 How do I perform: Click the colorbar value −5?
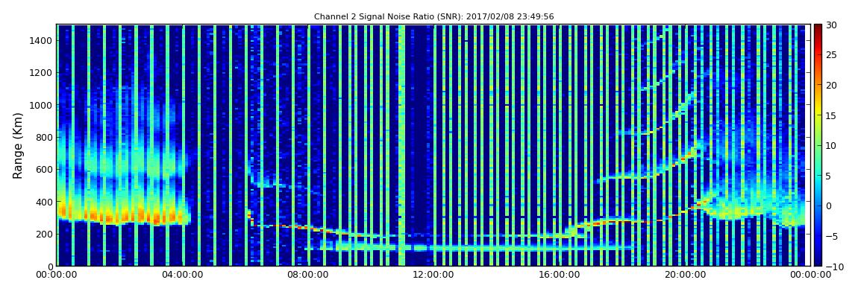831,236
